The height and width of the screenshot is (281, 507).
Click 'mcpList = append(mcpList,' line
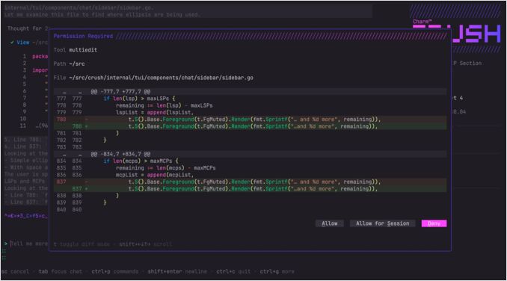point(155,175)
